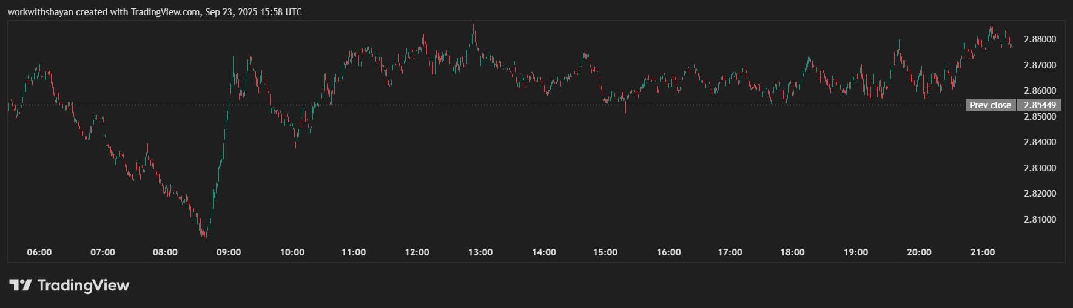This screenshot has height=308, width=1073.
Task: Click the 11:00 time axis label
Action: 354,252
